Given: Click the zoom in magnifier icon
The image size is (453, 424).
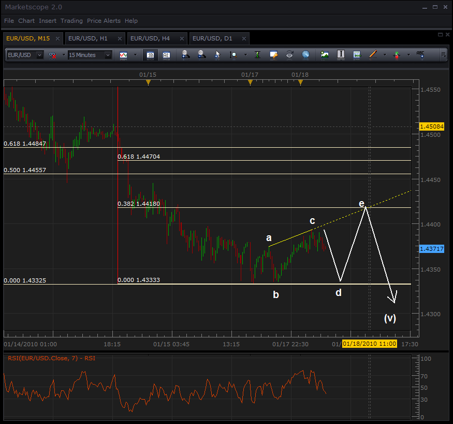Looking at the screenshot, I should (185, 54).
